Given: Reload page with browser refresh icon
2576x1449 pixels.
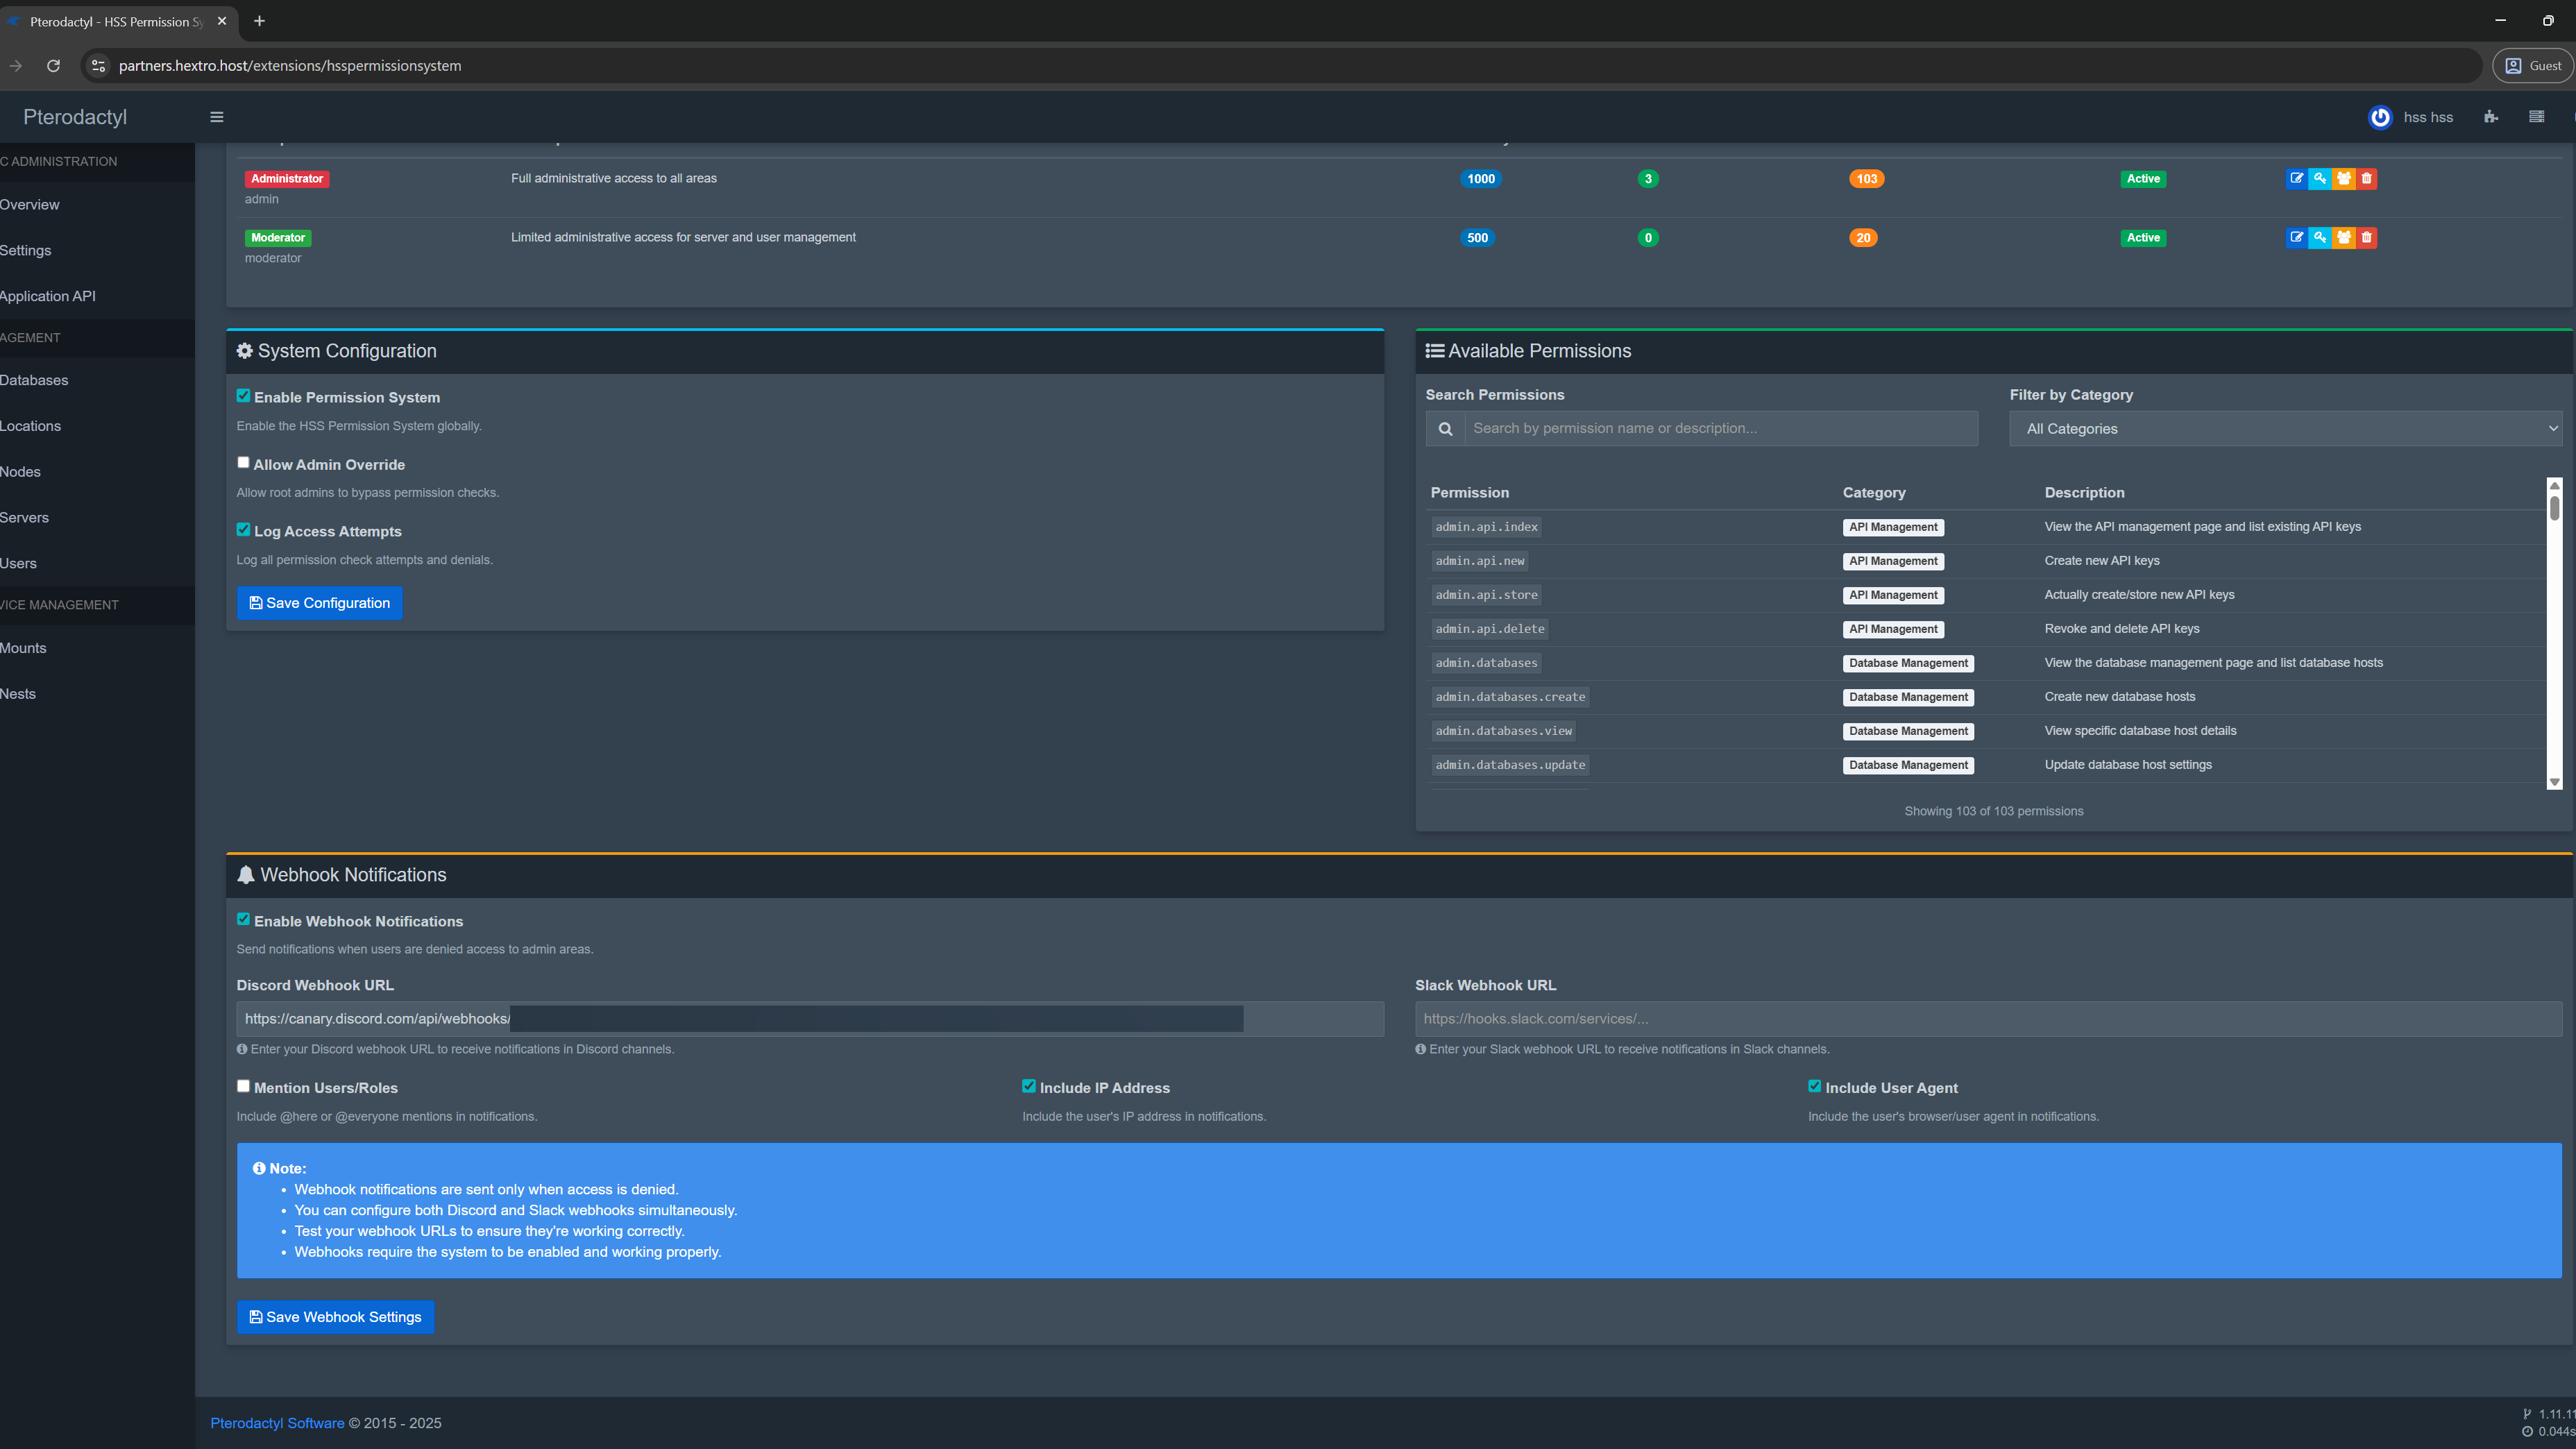Looking at the screenshot, I should (53, 66).
